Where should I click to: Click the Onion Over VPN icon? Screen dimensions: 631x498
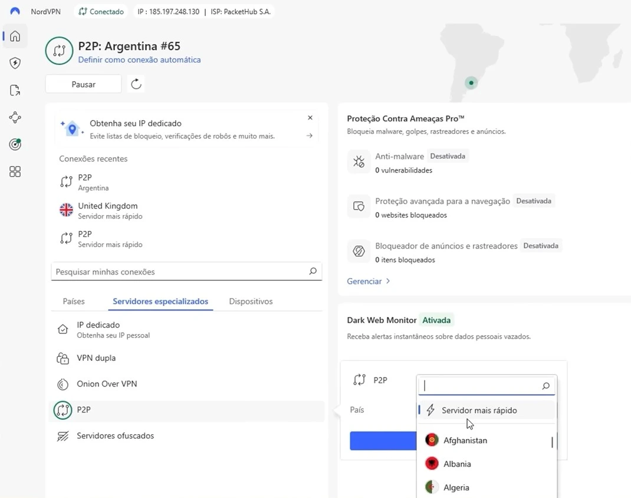pos(63,384)
